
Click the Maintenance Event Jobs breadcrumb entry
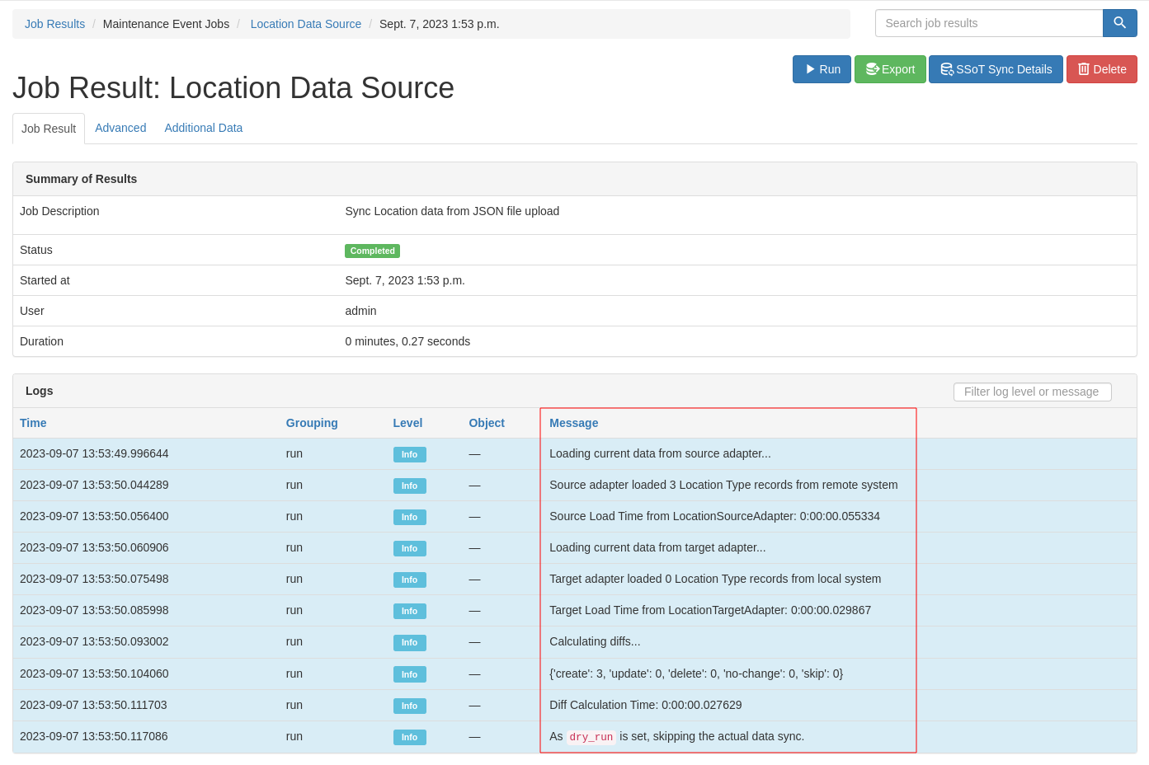coord(166,24)
